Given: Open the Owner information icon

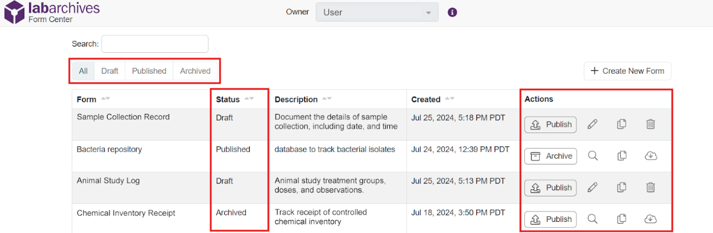Looking at the screenshot, I should (x=452, y=12).
